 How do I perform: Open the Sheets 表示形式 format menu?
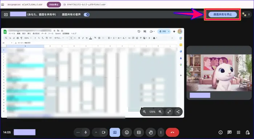coord(36,33)
